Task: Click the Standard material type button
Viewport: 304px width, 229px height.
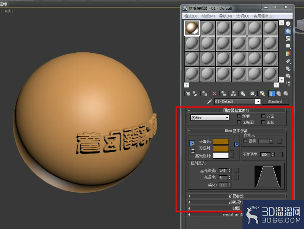Action: click(x=275, y=101)
